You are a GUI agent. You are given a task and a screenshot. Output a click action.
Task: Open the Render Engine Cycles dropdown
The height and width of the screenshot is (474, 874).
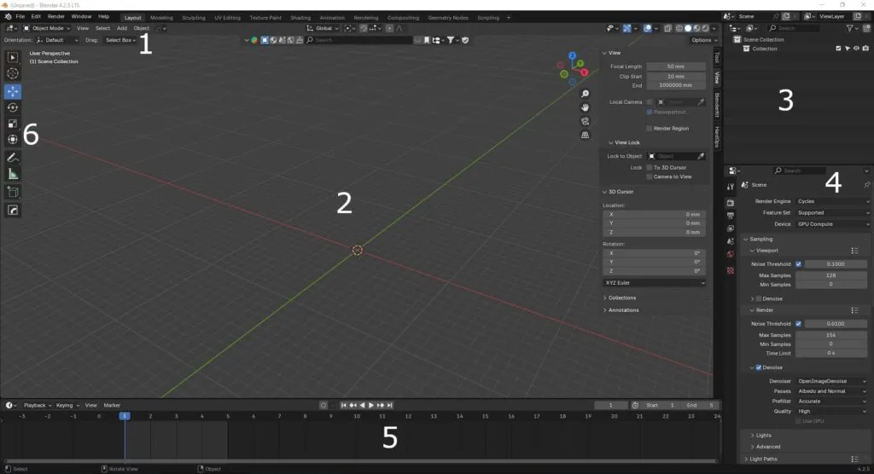pyautogui.click(x=831, y=202)
